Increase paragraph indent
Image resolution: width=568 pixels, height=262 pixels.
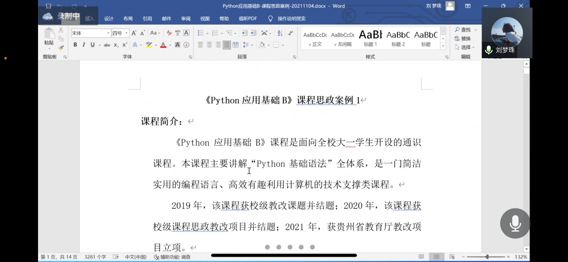tap(254, 33)
